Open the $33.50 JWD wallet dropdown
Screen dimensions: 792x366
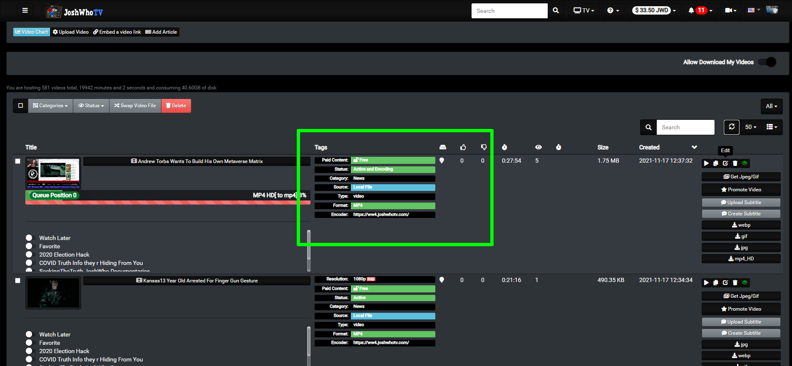(654, 11)
